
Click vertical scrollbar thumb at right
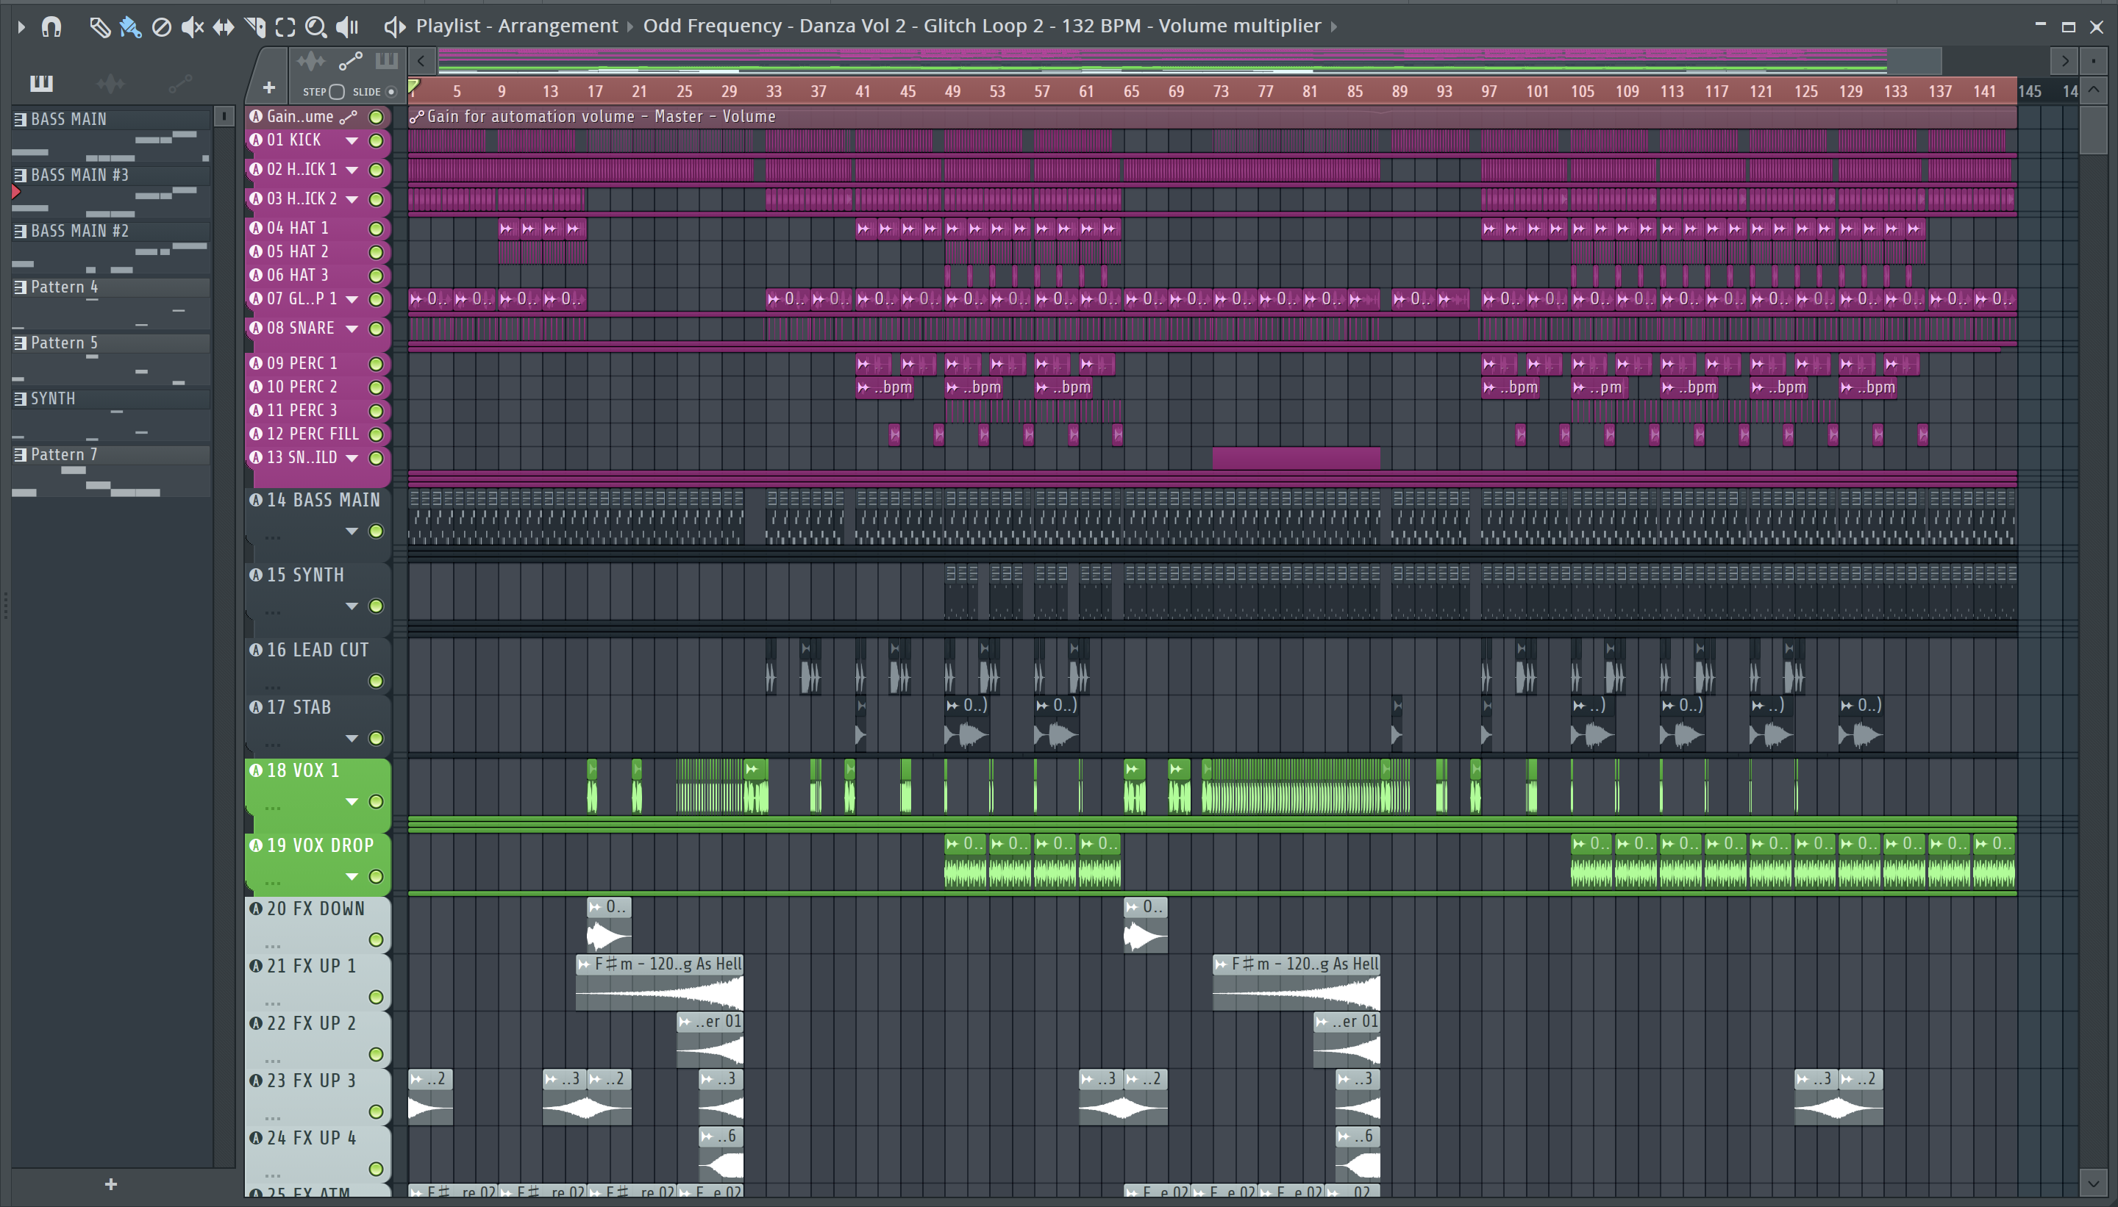[2093, 129]
